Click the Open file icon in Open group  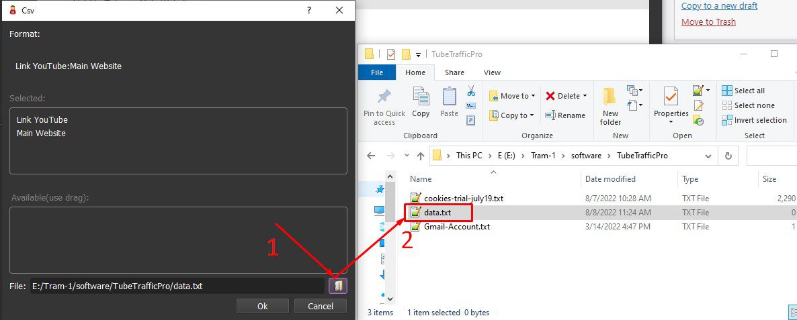click(697, 91)
